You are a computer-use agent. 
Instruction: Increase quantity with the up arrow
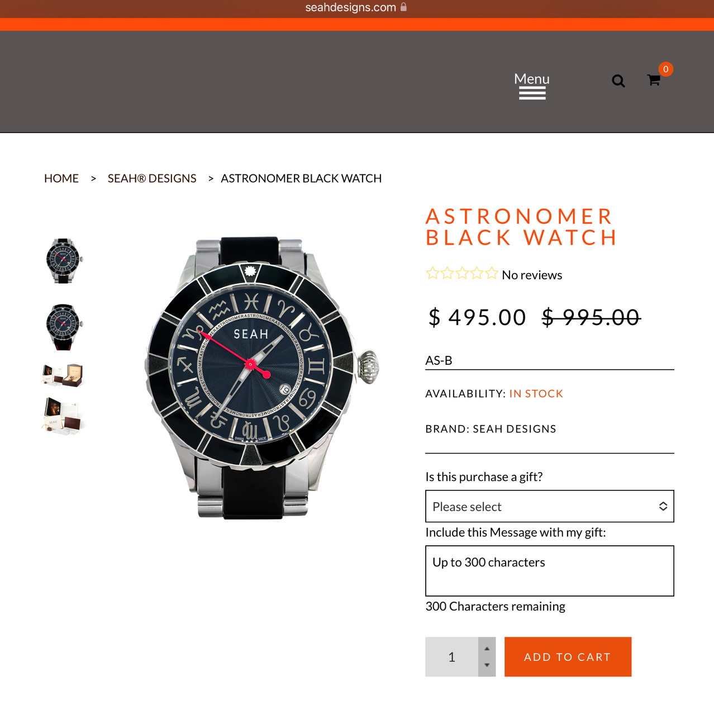487,648
